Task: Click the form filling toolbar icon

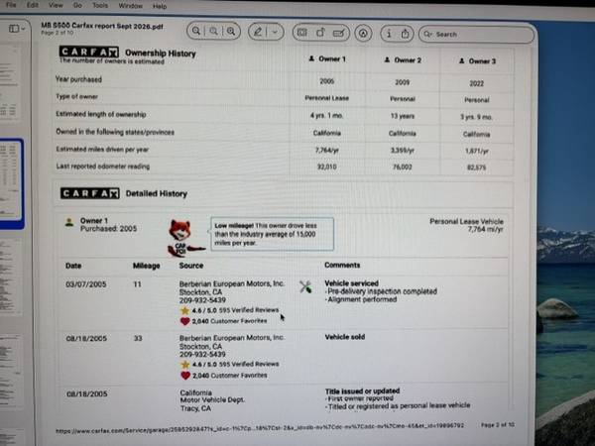Action: pos(302,33)
